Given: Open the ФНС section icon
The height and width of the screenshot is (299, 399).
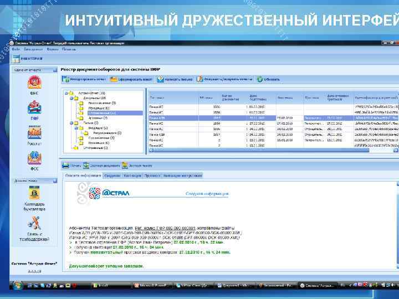Looking at the screenshot, I should (x=34, y=82).
